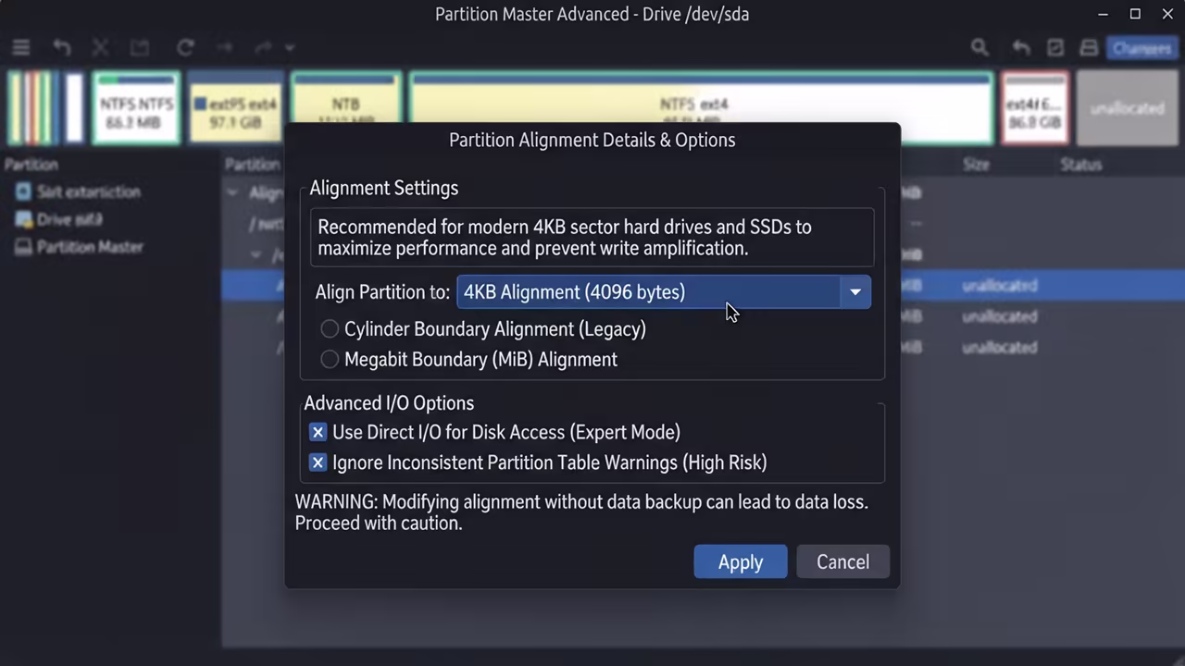1185x666 pixels.
Task: Maximize the Partition Master Advanced window
Action: click(1135, 14)
